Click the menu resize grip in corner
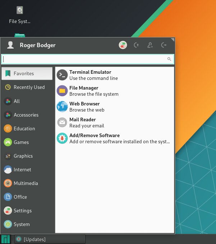The image size is (216, 244). pyautogui.click(x=173, y=40)
